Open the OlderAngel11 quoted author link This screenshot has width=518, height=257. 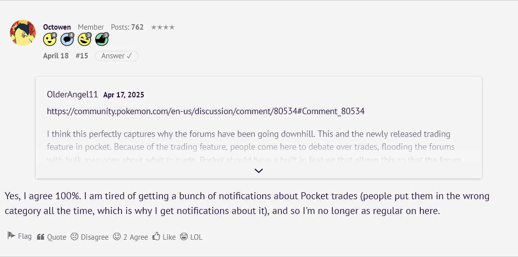[72, 94]
